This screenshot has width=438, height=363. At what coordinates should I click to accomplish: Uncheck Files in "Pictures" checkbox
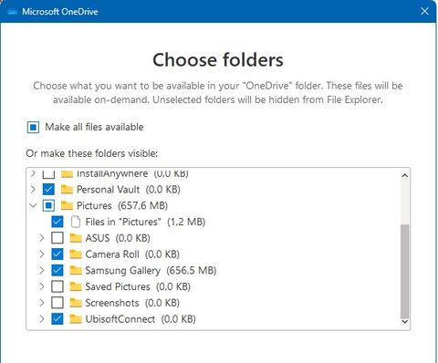click(x=57, y=222)
